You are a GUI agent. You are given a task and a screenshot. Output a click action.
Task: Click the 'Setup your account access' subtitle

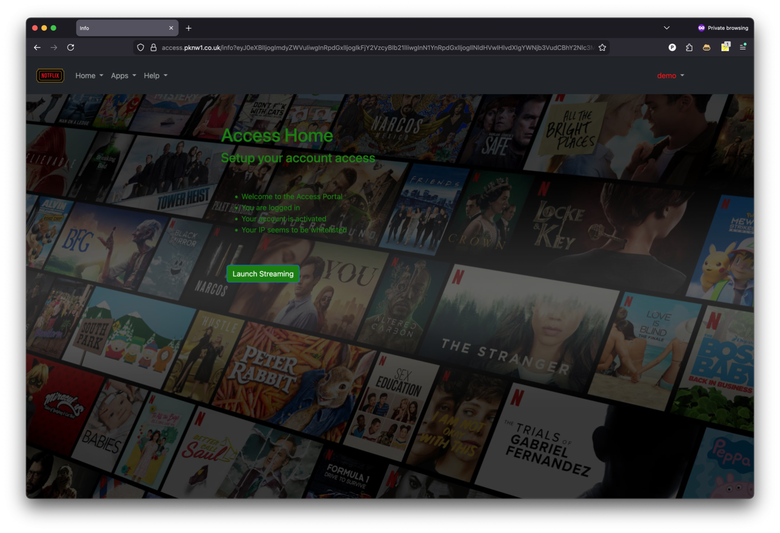(x=298, y=158)
